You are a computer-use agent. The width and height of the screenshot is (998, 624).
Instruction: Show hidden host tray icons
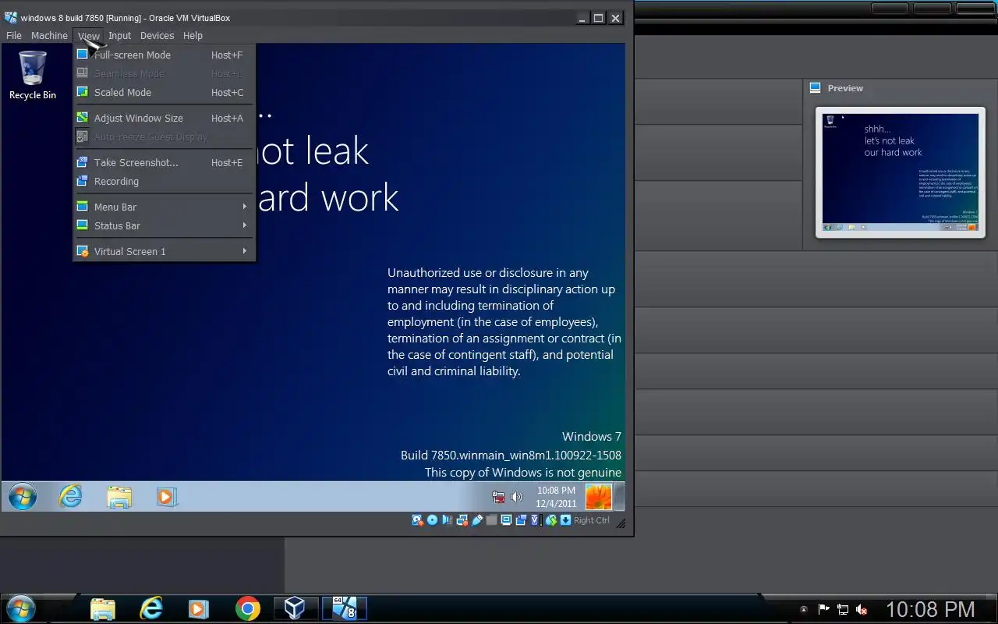(804, 609)
